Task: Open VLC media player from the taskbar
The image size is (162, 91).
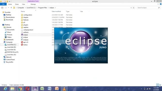Action: 64,89
